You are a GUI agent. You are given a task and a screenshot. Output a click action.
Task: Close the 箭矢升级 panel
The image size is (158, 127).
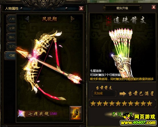154,7
